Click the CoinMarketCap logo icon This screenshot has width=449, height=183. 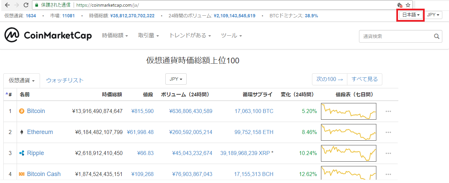12,35
